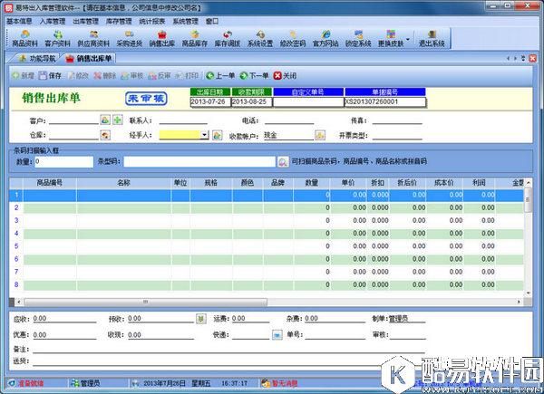Click the 备注 remarks field
The width and height of the screenshot is (544, 394).
pyautogui.click(x=228, y=350)
